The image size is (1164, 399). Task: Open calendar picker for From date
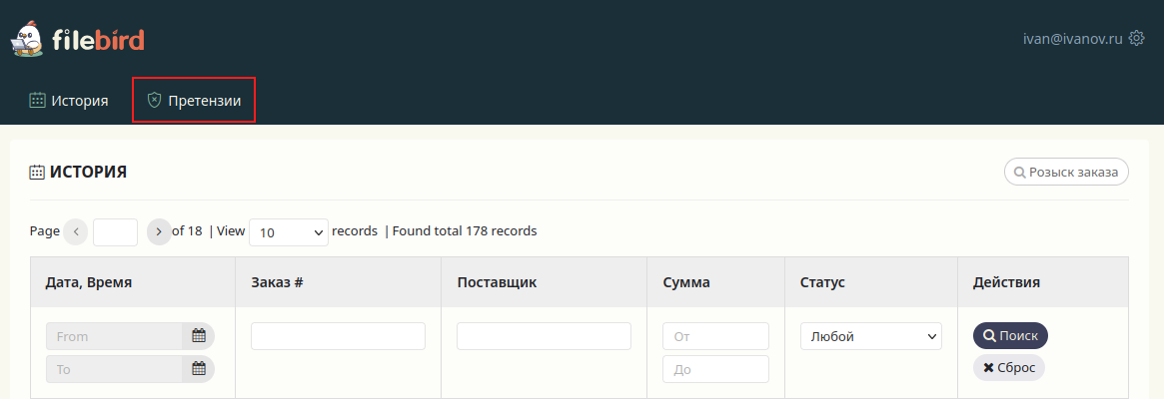(198, 336)
